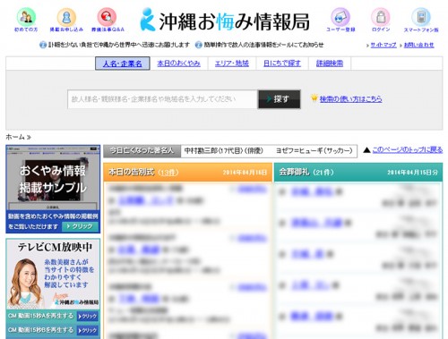This screenshot has width=448, height=339.
Task: Open the 本日のおくやみ tab
Action: (178, 64)
